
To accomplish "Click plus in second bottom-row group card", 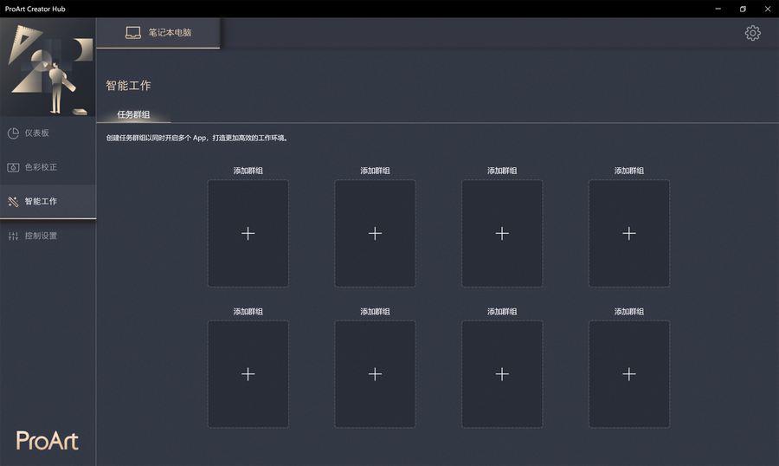I will (375, 373).
